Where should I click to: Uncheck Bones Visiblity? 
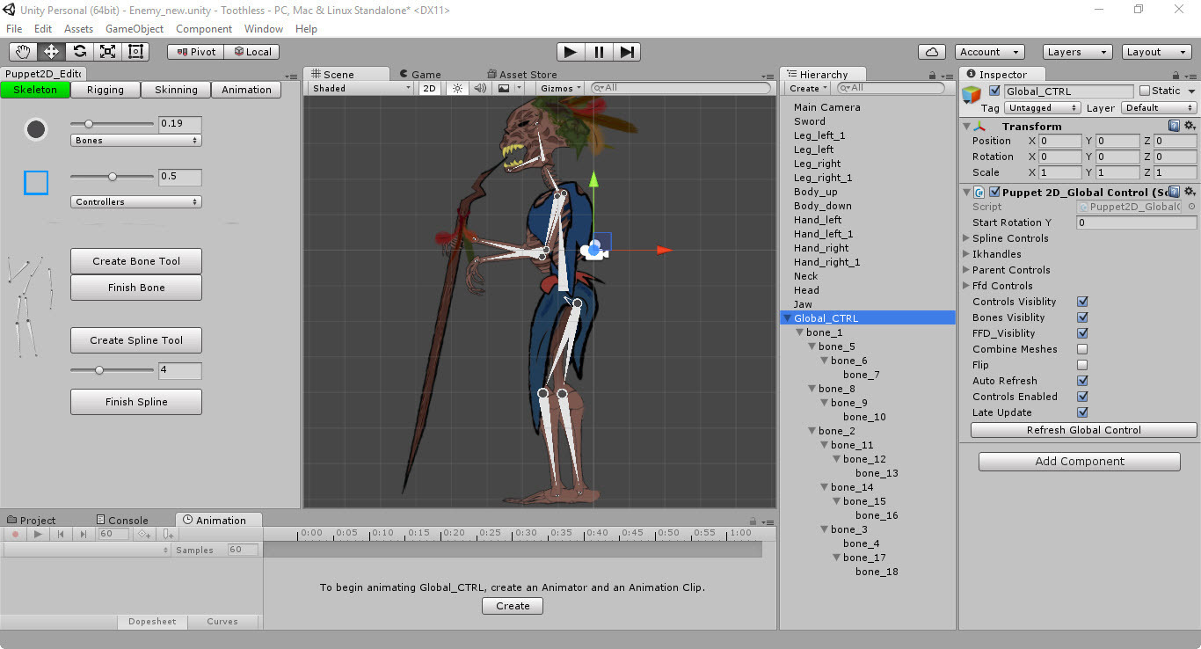1082,317
